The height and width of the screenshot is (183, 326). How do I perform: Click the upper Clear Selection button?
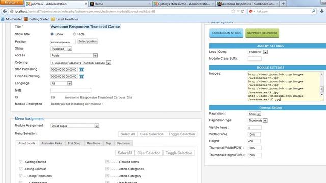click(x=152, y=134)
